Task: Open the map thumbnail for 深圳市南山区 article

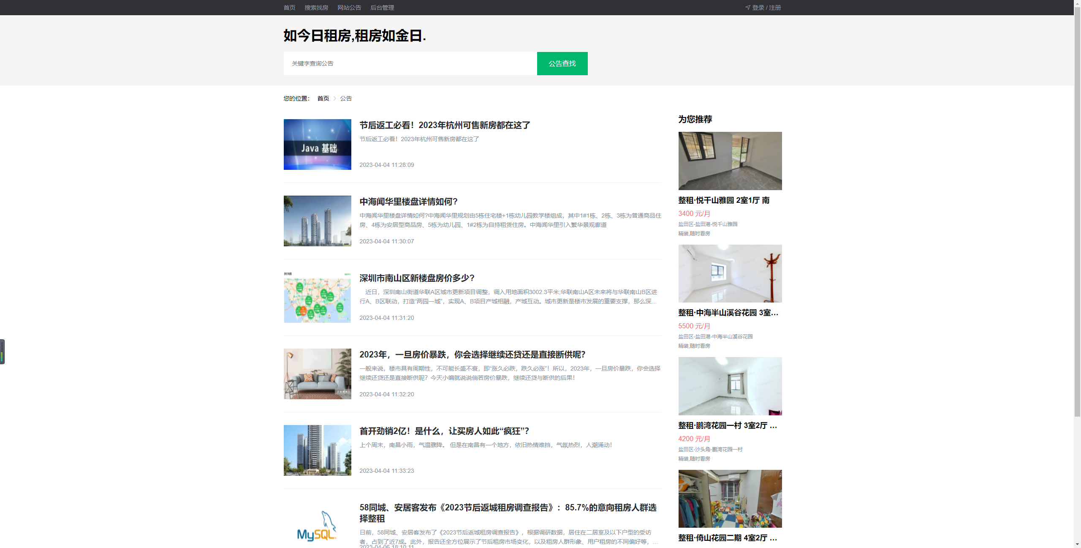Action: tap(317, 297)
